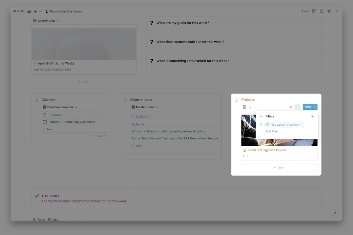353x235 pixels.
Task: Add New row in Deadline Calendar
Action: (48, 129)
